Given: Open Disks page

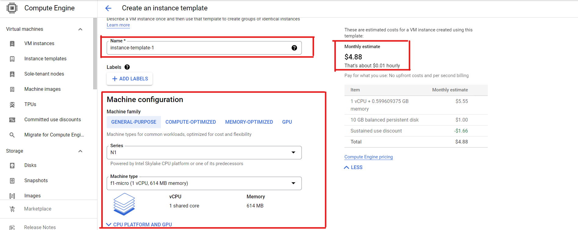Looking at the screenshot, I should click(30, 165).
